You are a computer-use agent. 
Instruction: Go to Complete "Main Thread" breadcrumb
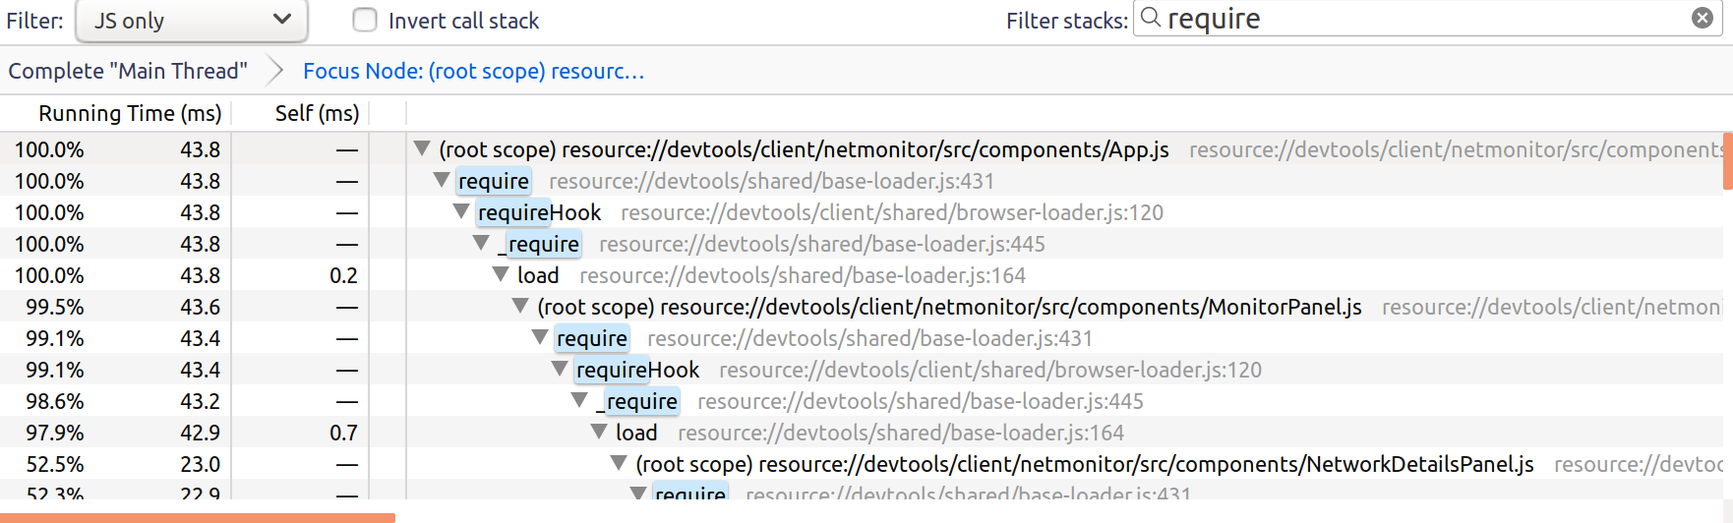click(128, 71)
